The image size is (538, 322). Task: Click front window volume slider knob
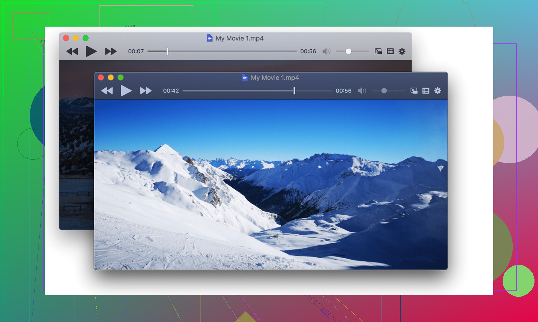point(384,91)
